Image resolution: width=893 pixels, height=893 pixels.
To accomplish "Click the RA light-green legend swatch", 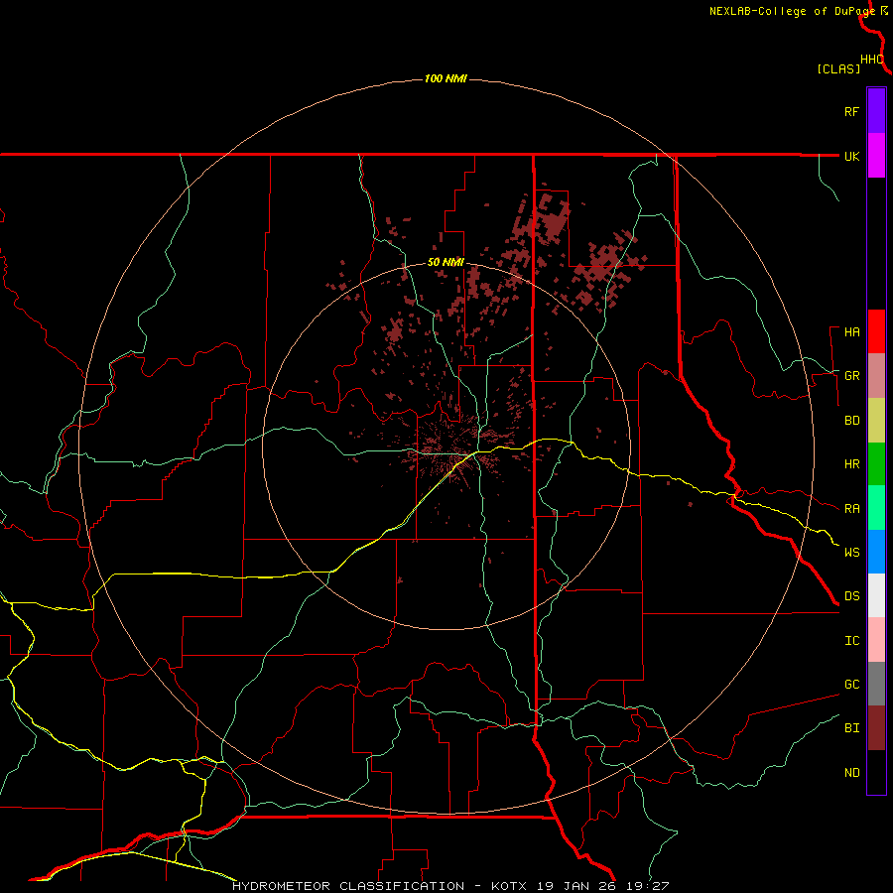I will 876,508.
